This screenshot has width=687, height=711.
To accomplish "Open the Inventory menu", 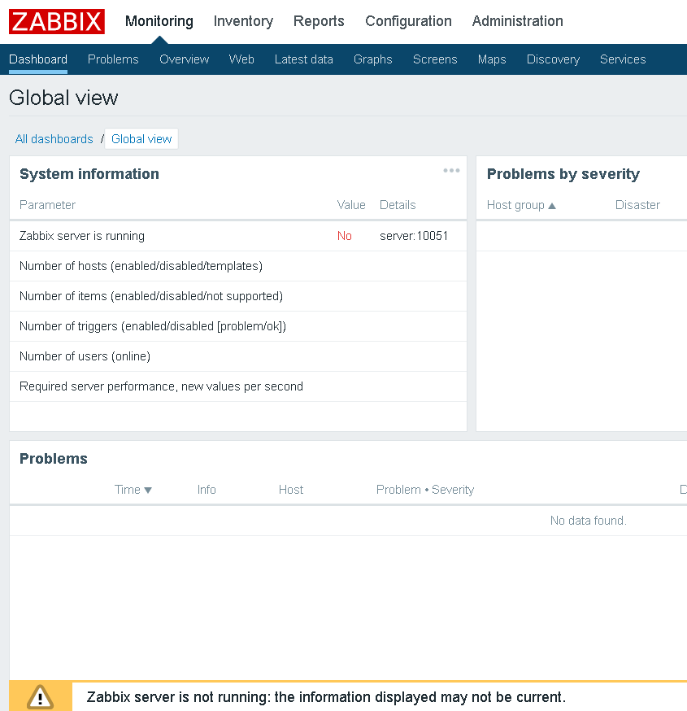I will (x=243, y=21).
